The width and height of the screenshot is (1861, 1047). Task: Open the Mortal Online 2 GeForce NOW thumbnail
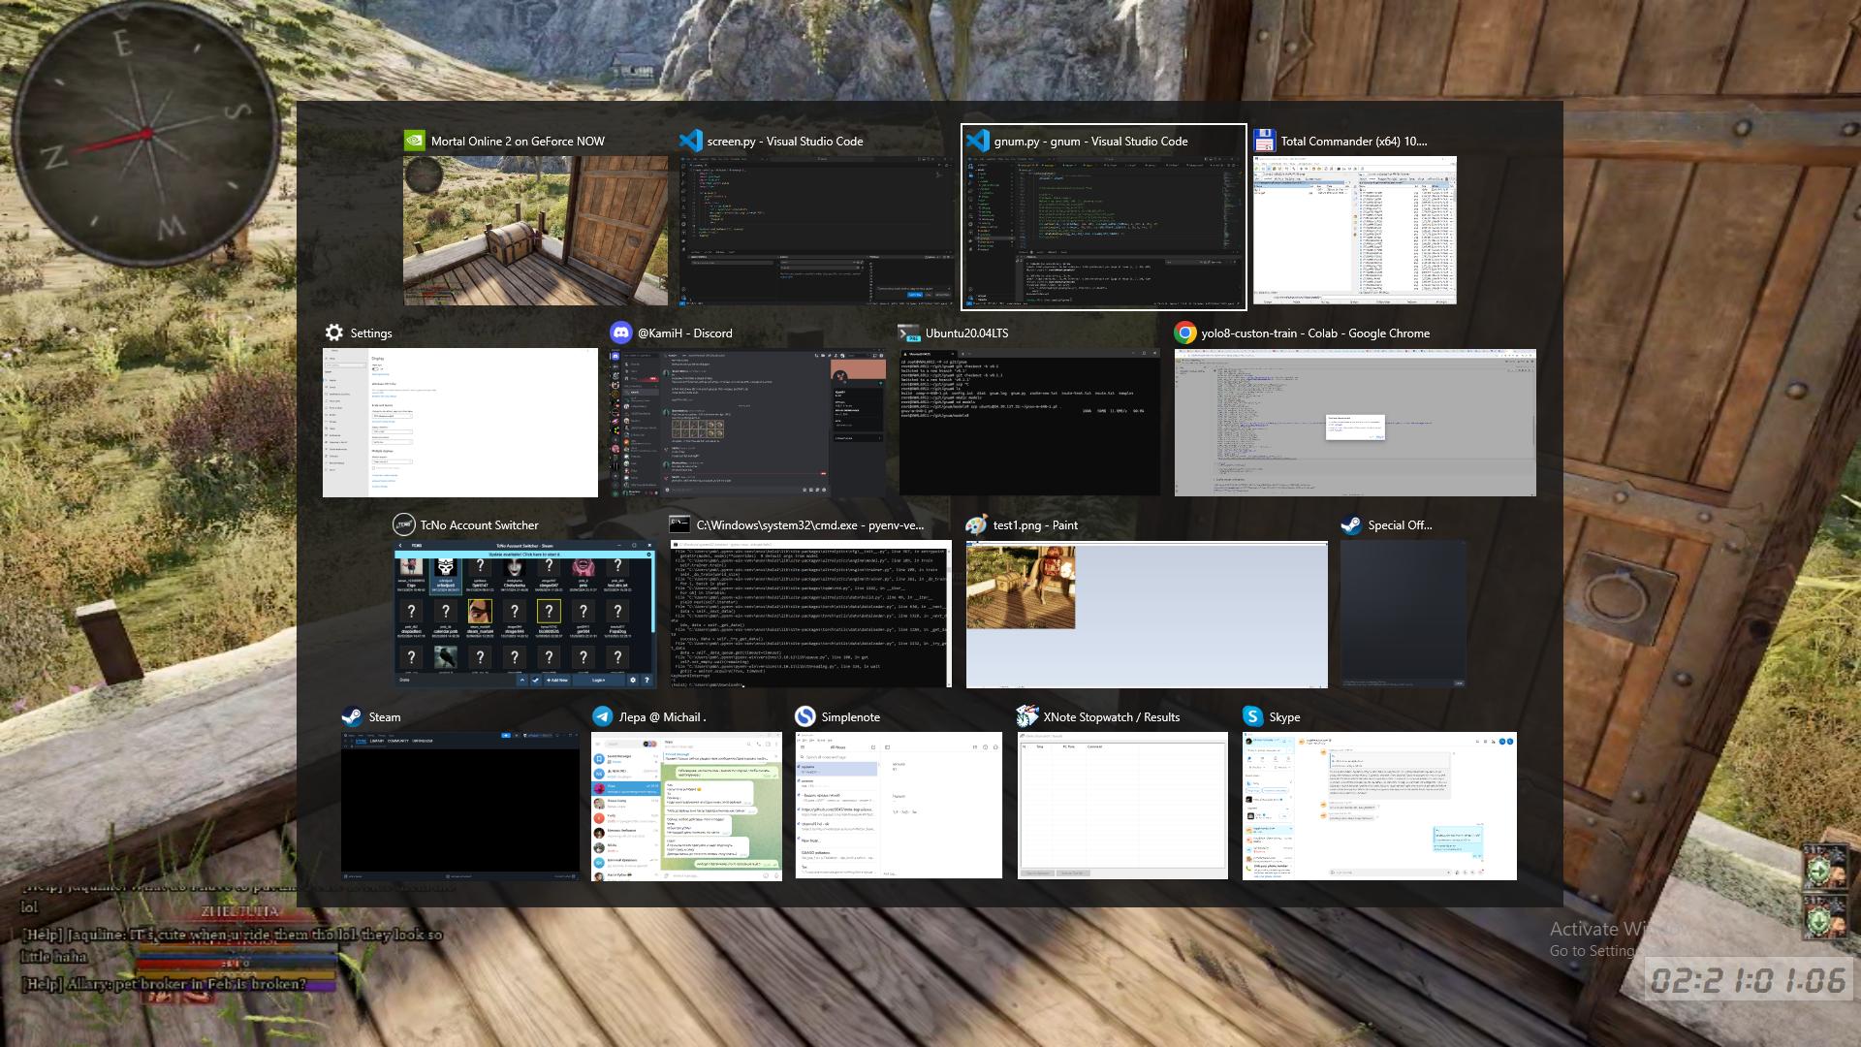(x=535, y=231)
